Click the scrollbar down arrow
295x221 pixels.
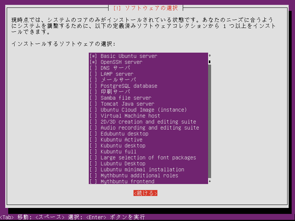coord(210,181)
